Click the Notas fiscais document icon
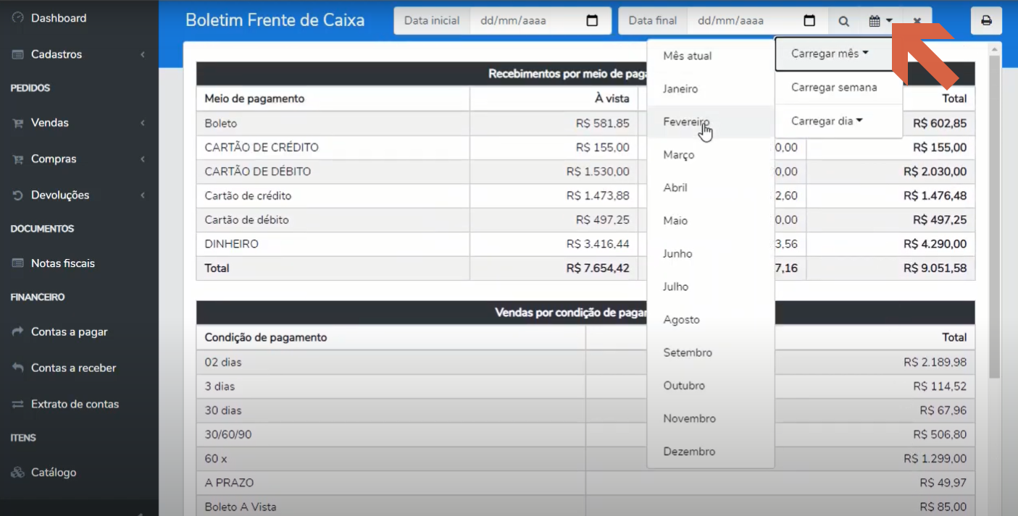1018x516 pixels. tap(18, 263)
